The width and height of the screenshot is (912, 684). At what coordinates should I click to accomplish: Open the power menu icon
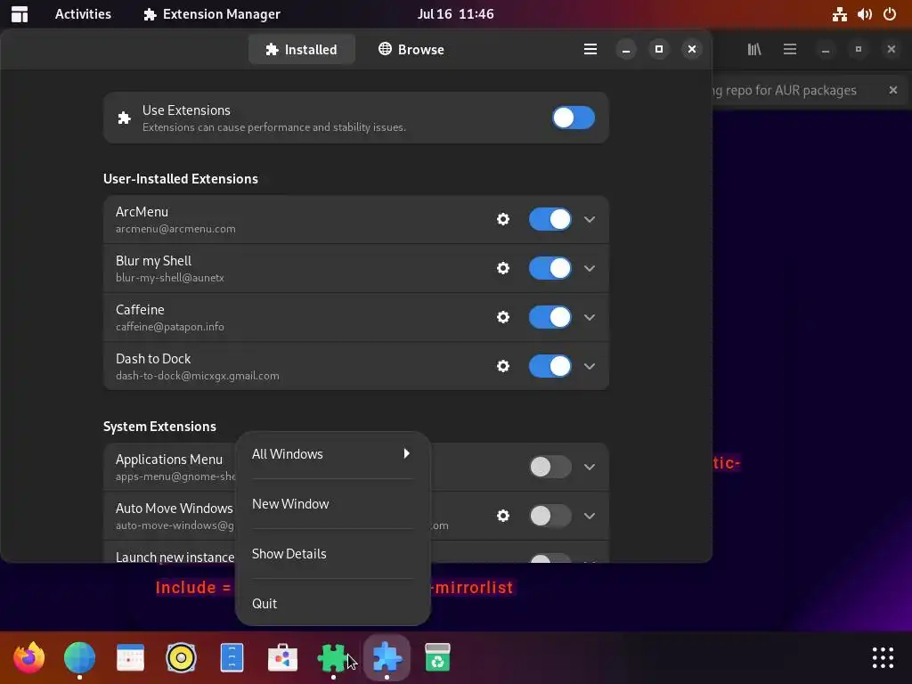[890, 14]
